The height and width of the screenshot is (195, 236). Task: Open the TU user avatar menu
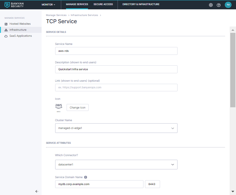(x=228, y=5)
